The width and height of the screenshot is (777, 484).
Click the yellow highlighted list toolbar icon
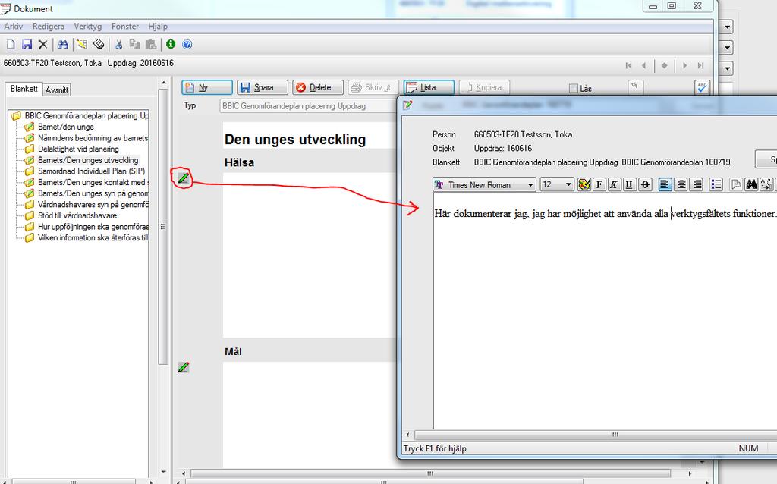pos(82,45)
